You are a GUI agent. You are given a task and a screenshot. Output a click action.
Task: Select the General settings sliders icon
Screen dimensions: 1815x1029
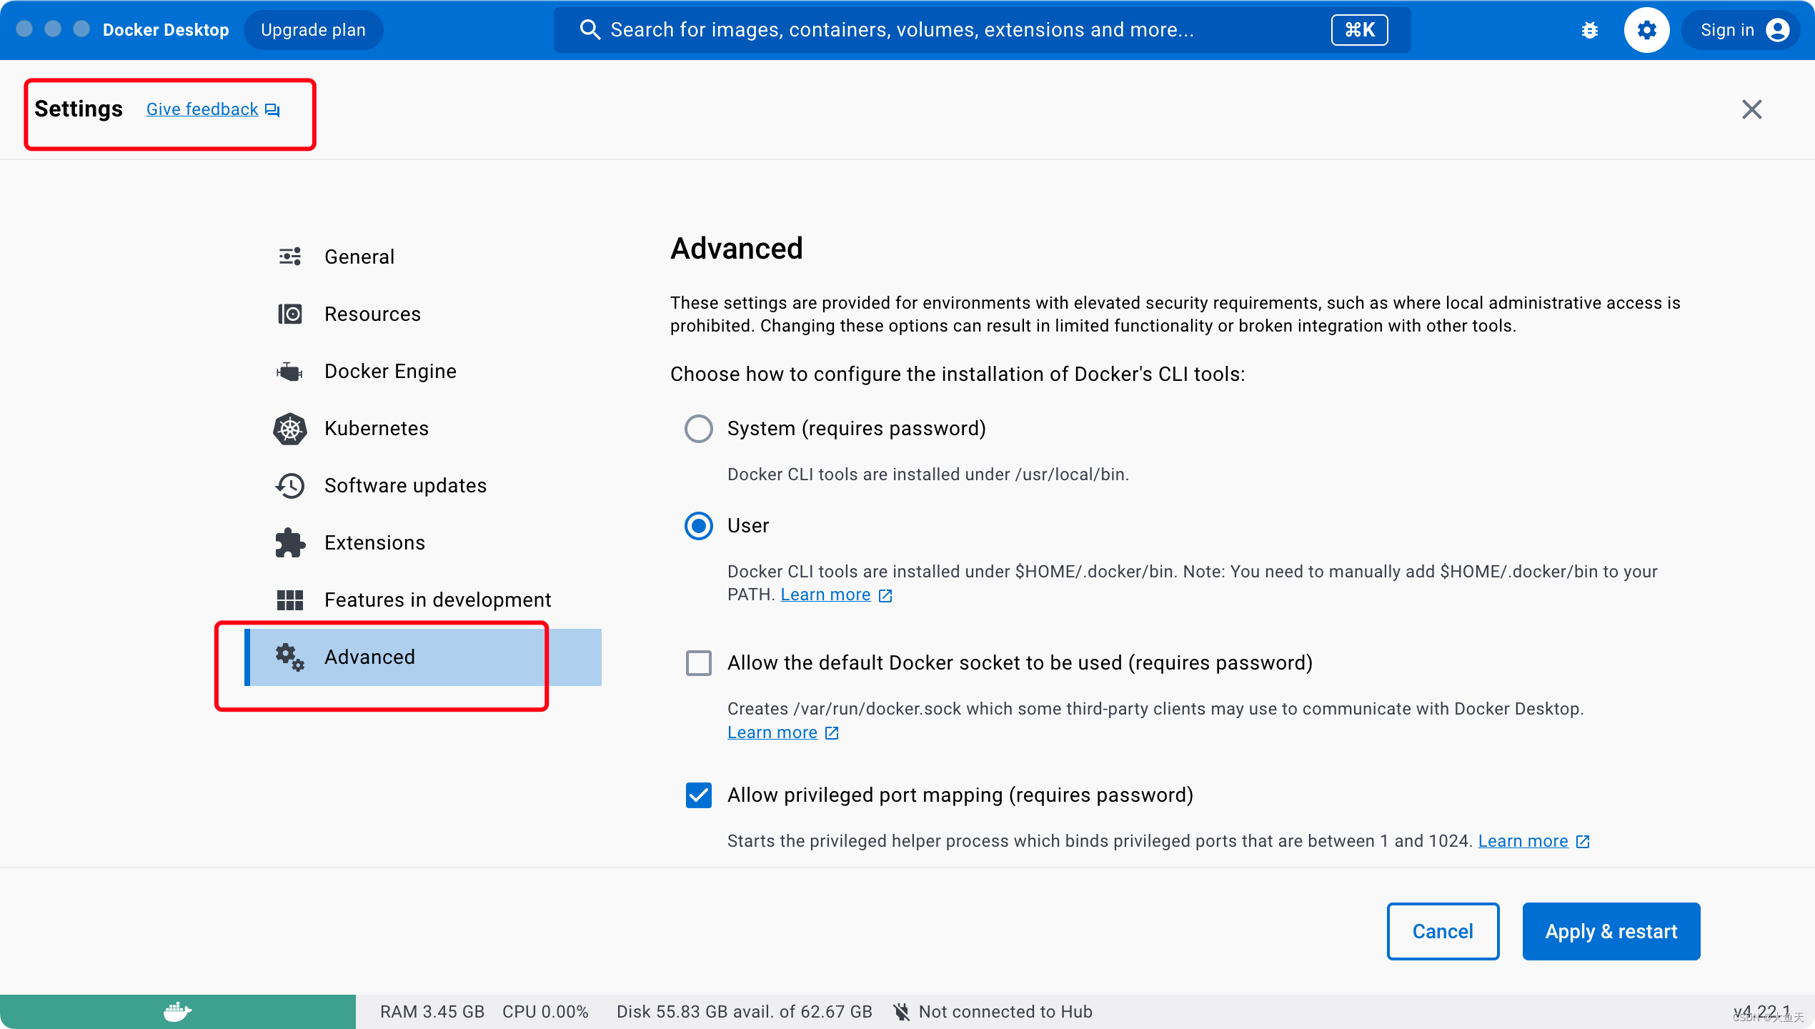289,256
